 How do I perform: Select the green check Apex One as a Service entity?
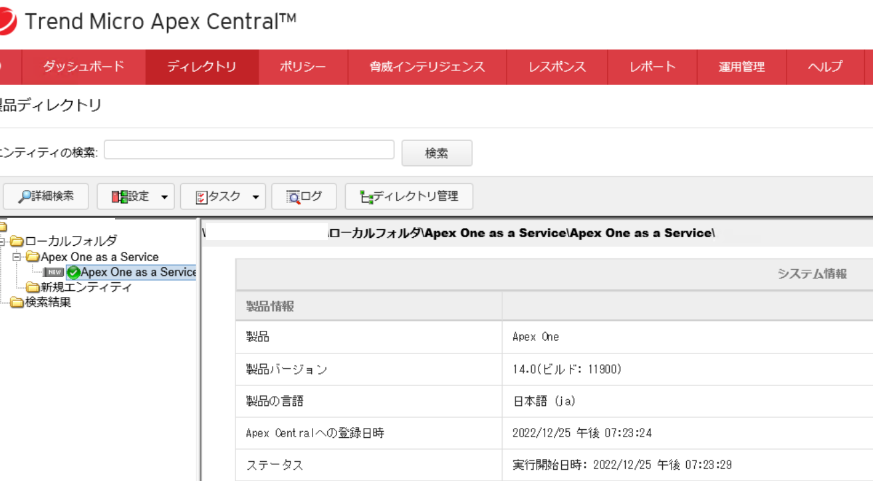point(73,272)
